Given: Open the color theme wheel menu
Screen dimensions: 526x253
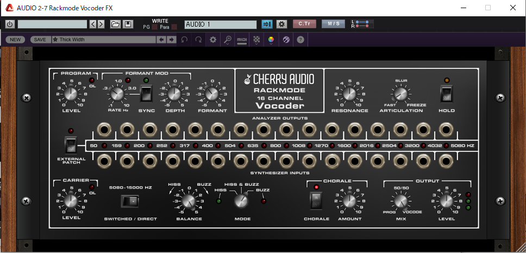Looking at the screenshot, I should click(x=271, y=40).
